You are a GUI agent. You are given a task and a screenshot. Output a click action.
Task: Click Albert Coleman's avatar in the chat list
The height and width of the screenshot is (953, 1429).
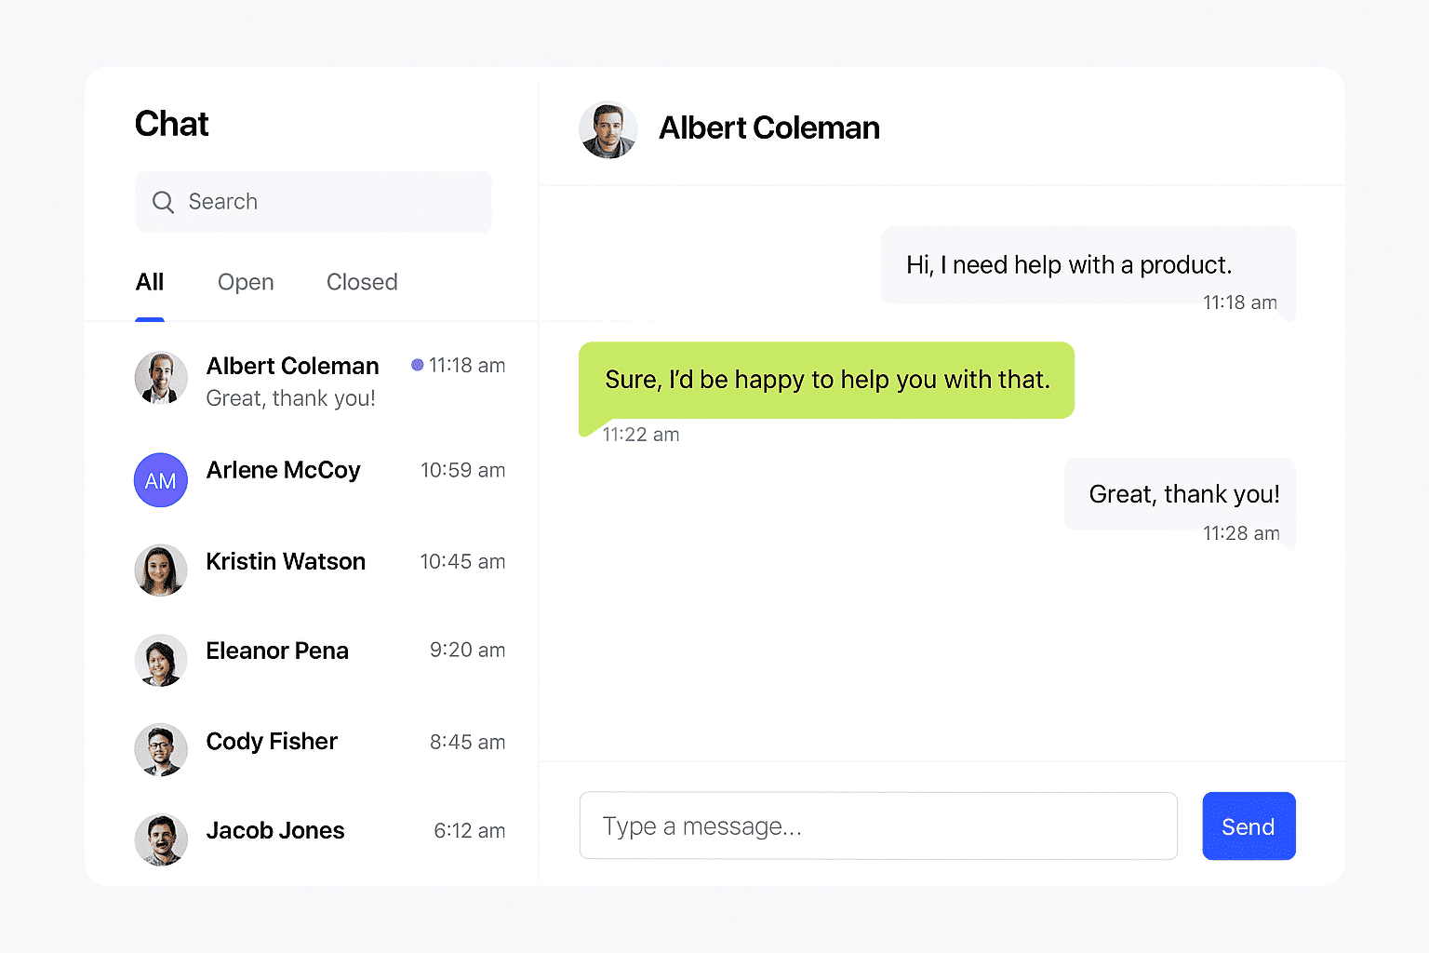point(161,378)
